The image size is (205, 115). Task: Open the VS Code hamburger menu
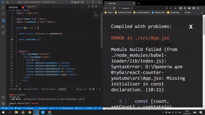click(x=7, y=2)
